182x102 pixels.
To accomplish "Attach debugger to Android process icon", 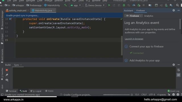I will pyautogui.click(x=139, y=5).
